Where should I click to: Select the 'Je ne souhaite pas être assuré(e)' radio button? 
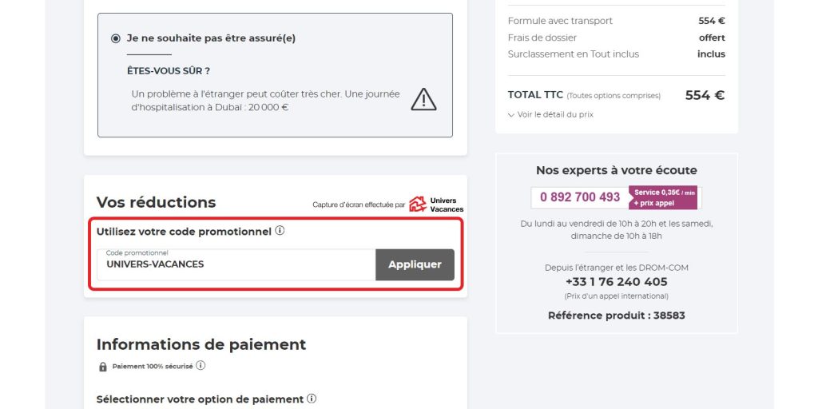116,38
